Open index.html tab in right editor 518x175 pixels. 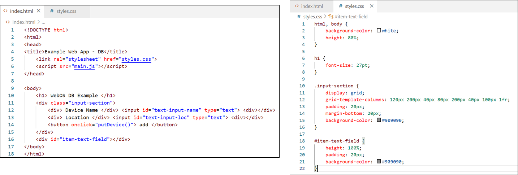pyautogui.click(x=312, y=6)
